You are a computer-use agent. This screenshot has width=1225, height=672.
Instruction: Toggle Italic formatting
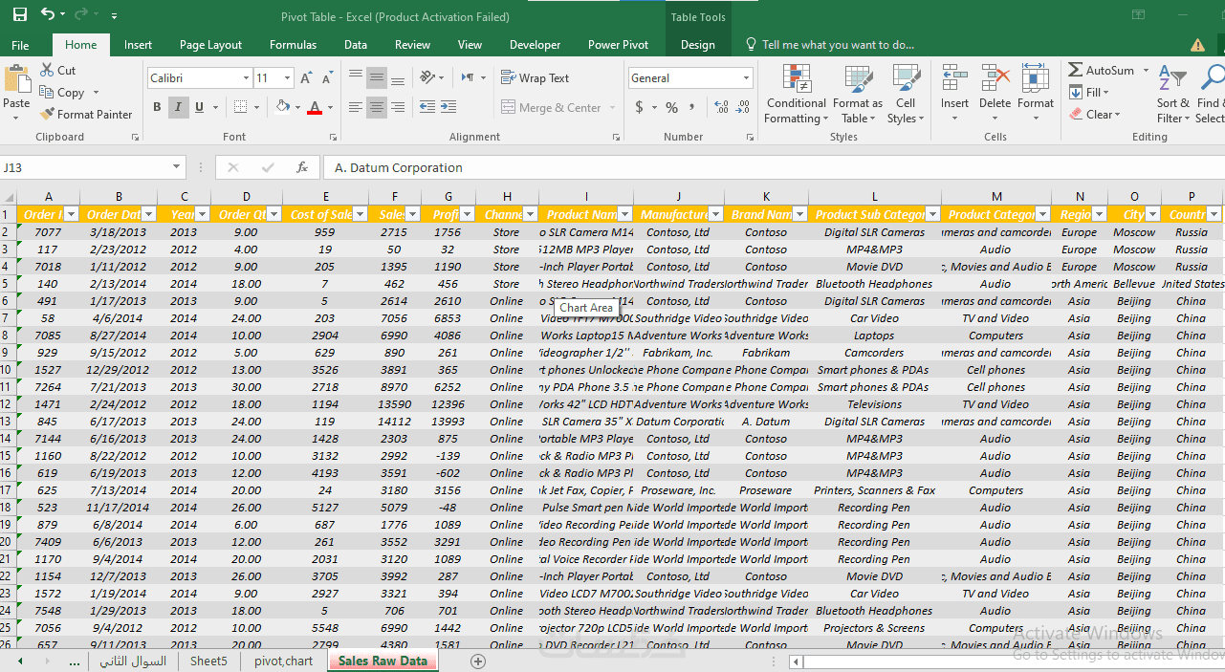pyautogui.click(x=178, y=108)
